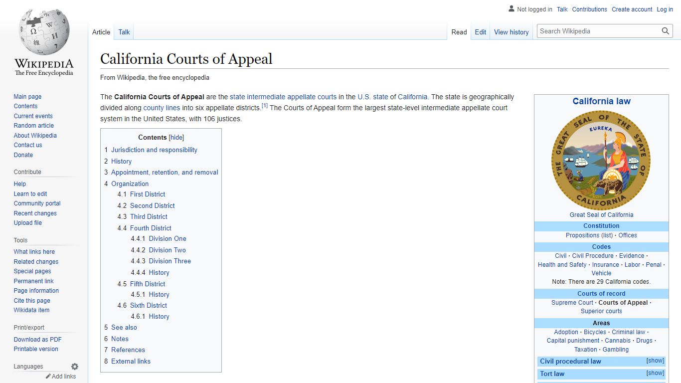Go to First District in contents
This screenshot has height=383, width=681.
coord(148,194)
